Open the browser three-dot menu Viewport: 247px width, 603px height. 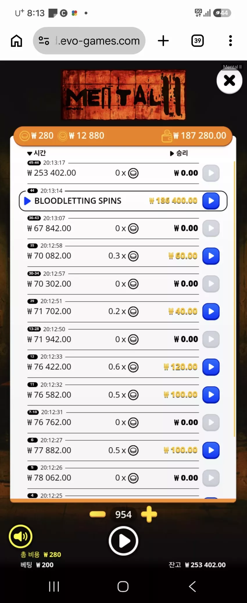point(230,41)
